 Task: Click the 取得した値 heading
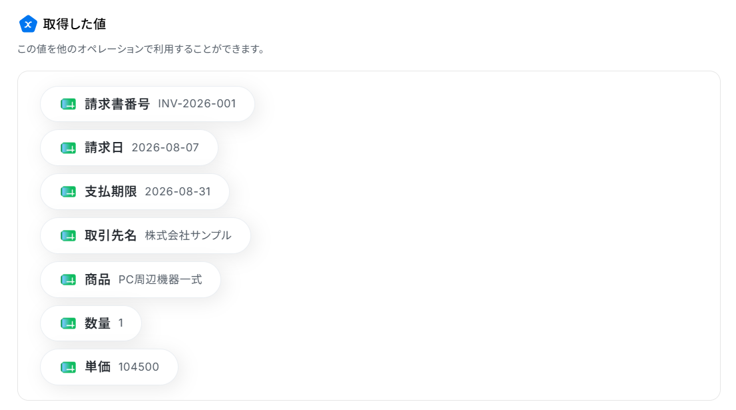click(75, 24)
